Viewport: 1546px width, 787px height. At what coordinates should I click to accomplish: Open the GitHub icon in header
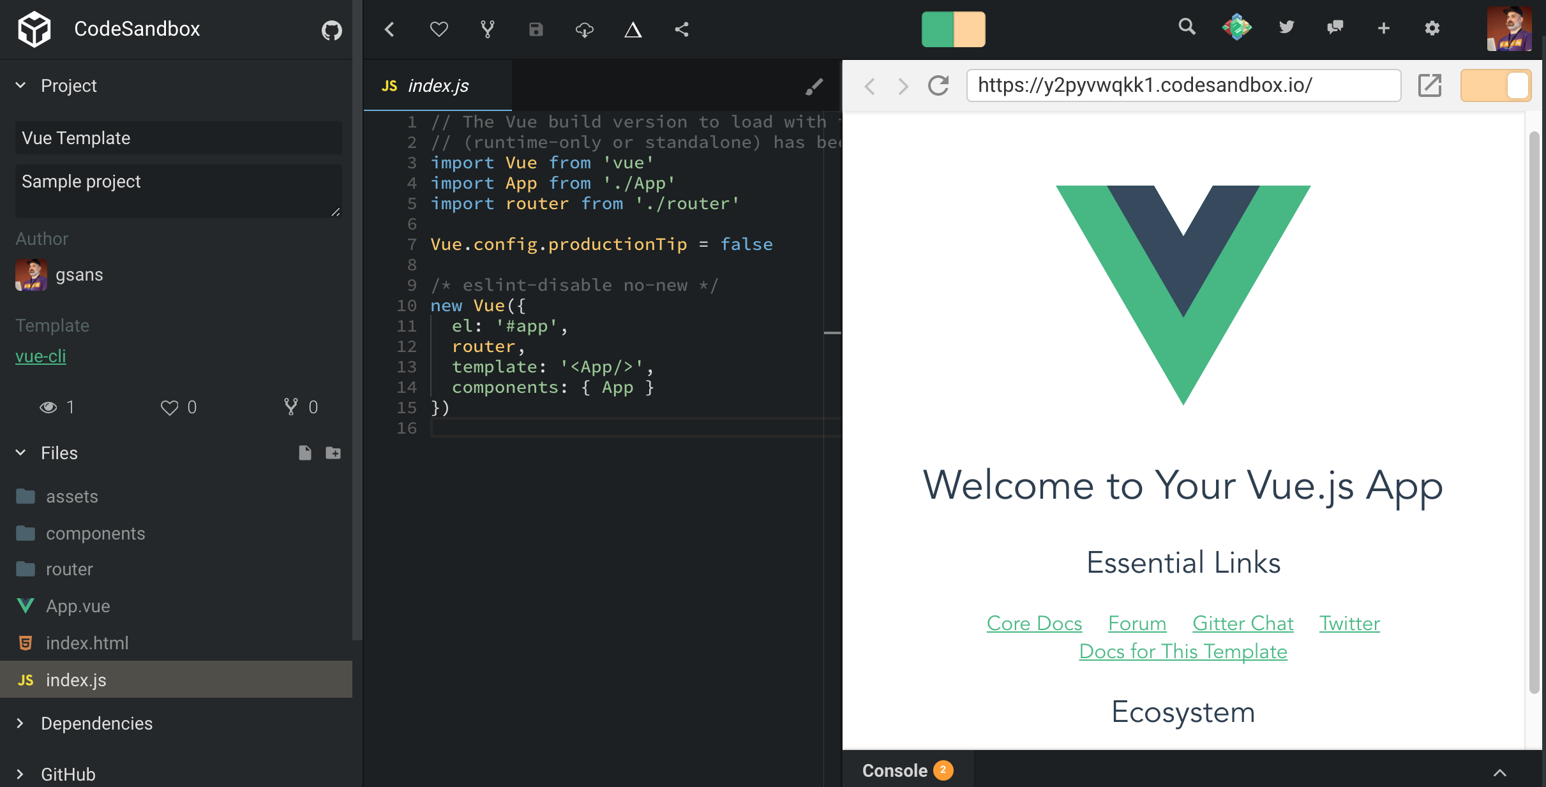[x=331, y=29]
